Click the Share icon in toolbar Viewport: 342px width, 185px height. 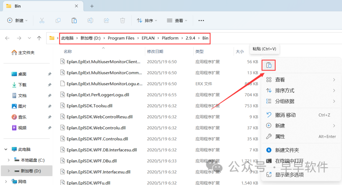106,21
